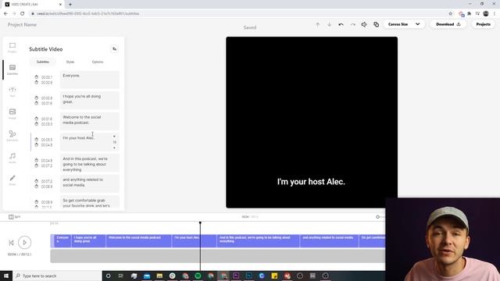500x281 pixels.
Task: Open the Windows Start menu
Action: click(x=6, y=276)
